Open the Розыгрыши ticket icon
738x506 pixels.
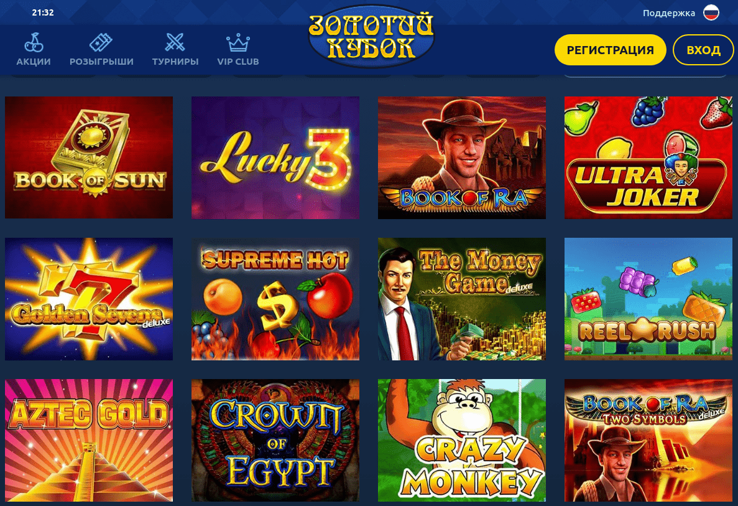(101, 43)
